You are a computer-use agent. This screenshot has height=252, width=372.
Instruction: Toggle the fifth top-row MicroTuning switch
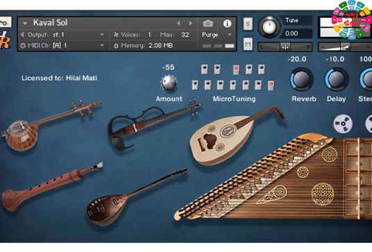pyautogui.click(x=261, y=69)
